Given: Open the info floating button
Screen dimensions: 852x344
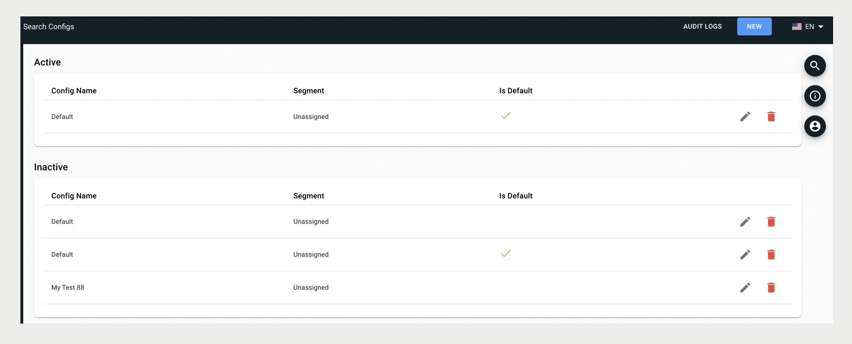Looking at the screenshot, I should [815, 96].
